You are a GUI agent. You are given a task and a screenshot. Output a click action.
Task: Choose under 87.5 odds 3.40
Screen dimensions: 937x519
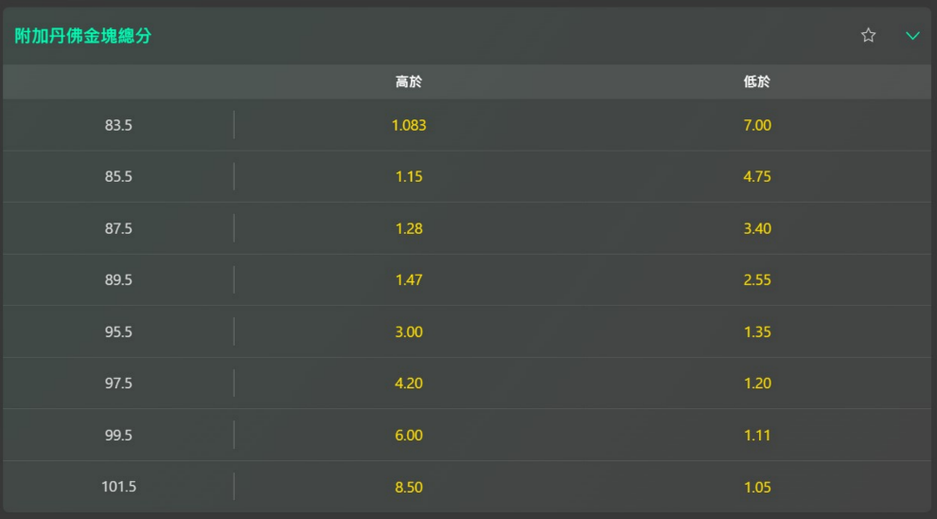[x=757, y=228]
